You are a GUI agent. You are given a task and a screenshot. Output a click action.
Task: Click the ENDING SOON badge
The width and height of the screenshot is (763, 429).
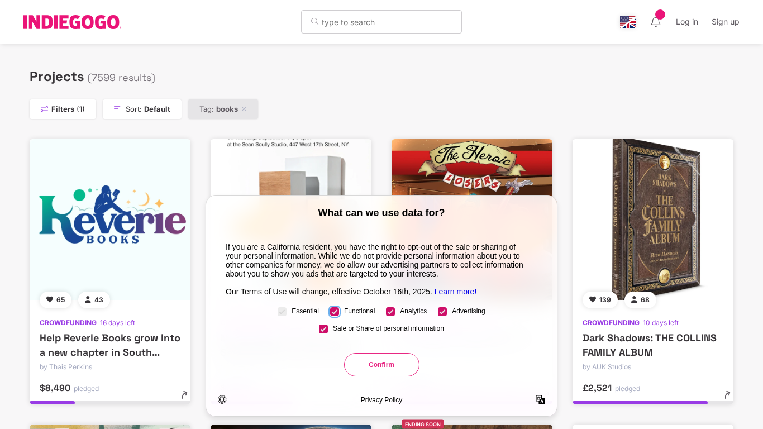click(423, 425)
